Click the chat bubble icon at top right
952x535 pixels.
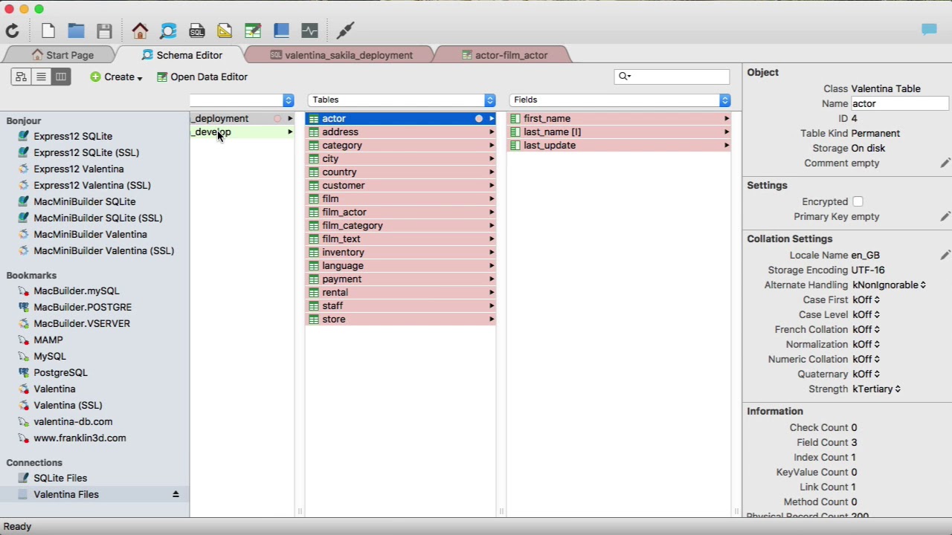[929, 30]
